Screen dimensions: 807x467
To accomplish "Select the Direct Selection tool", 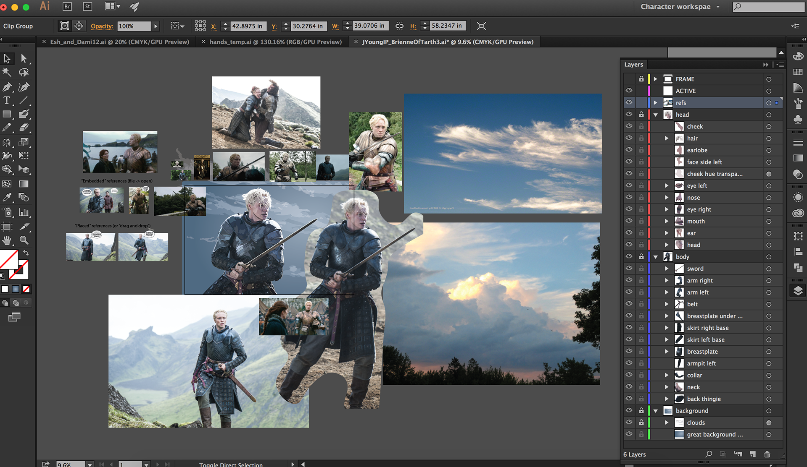I will coord(24,59).
